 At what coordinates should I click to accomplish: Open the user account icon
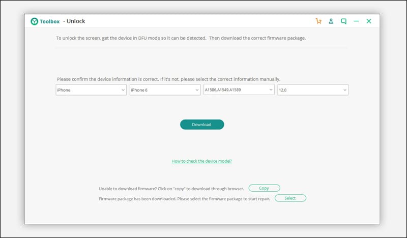(331, 21)
